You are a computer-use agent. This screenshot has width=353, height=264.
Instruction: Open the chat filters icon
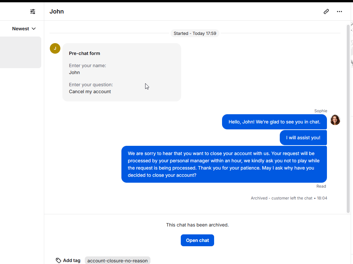[x=33, y=12]
